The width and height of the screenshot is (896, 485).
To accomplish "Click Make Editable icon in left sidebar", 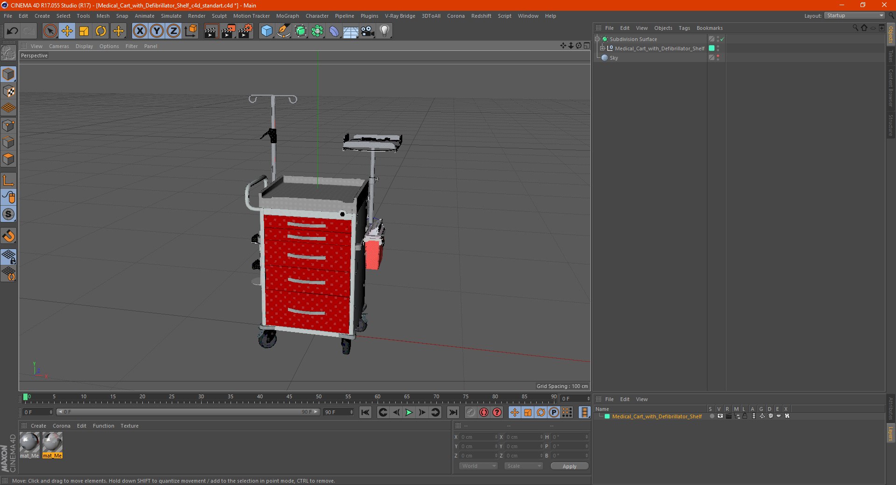I will pyautogui.click(x=8, y=53).
